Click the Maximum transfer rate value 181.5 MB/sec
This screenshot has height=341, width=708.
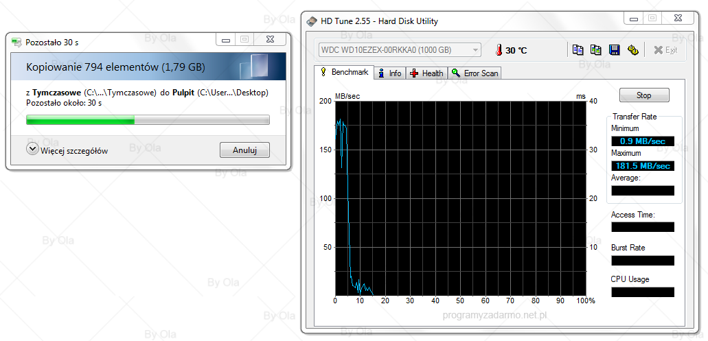[x=643, y=166]
